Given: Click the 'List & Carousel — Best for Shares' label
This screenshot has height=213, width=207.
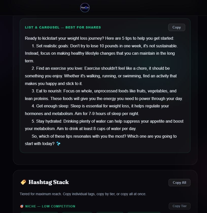Looking at the screenshot, I should (x=63, y=27).
